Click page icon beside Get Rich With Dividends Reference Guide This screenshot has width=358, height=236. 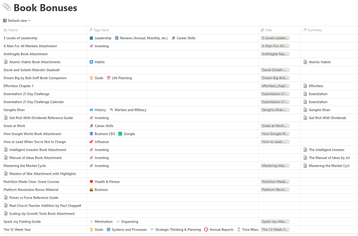tap(6, 118)
